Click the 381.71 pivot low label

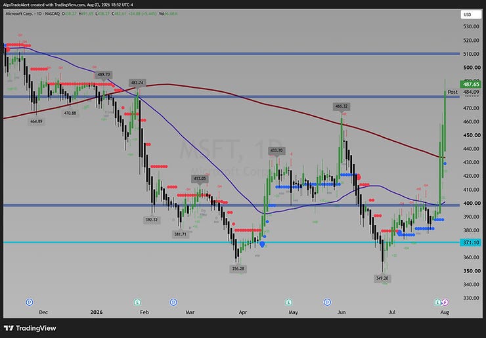181,234
